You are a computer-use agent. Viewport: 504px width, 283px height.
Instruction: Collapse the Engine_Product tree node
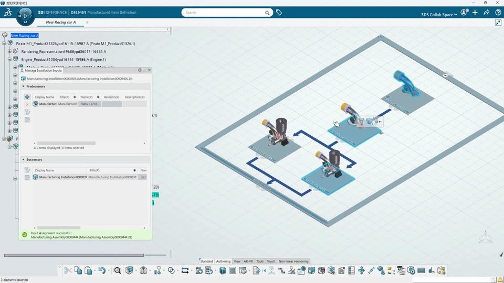coord(9,59)
